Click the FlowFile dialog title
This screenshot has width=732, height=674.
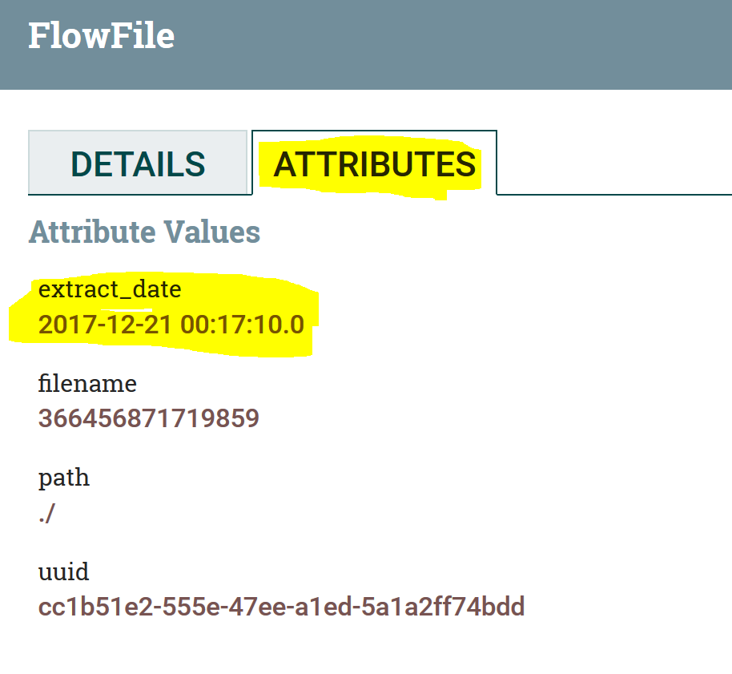click(x=101, y=35)
